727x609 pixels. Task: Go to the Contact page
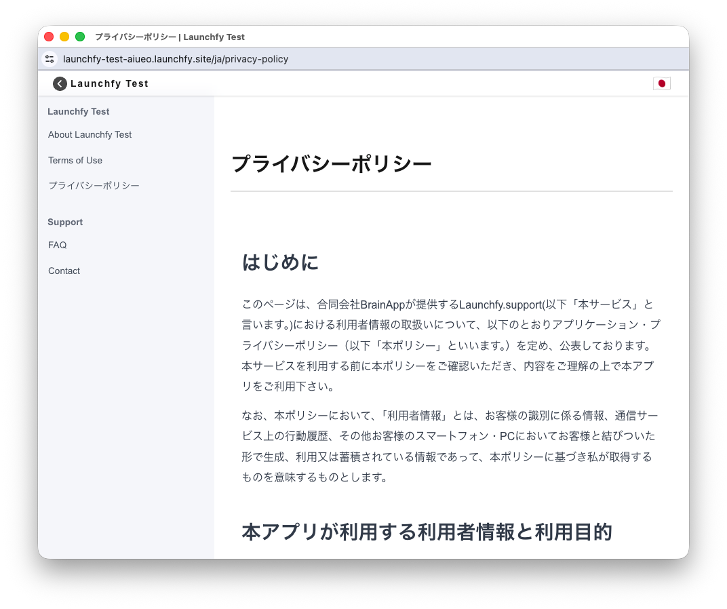(64, 271)
